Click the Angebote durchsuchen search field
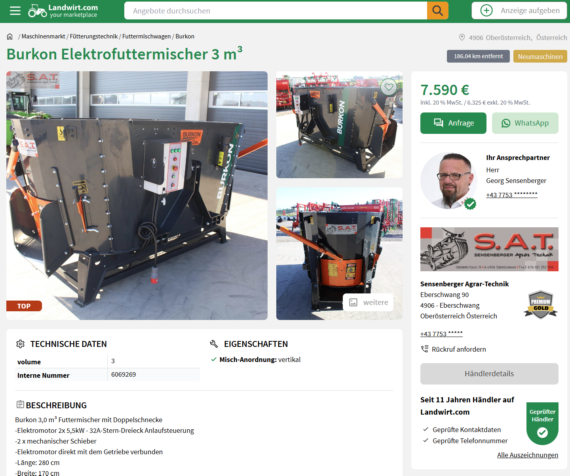Image resolution: width=570 pixels, height=476 pixels. (276, 11)
